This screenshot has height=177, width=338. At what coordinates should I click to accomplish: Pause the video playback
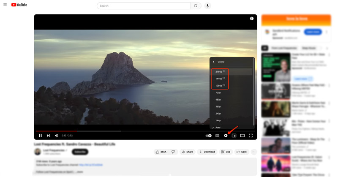click(40, 136)
